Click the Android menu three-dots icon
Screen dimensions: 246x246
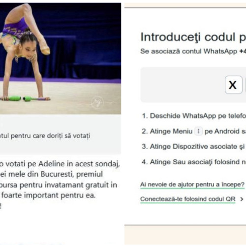click(x=198, y=131)
